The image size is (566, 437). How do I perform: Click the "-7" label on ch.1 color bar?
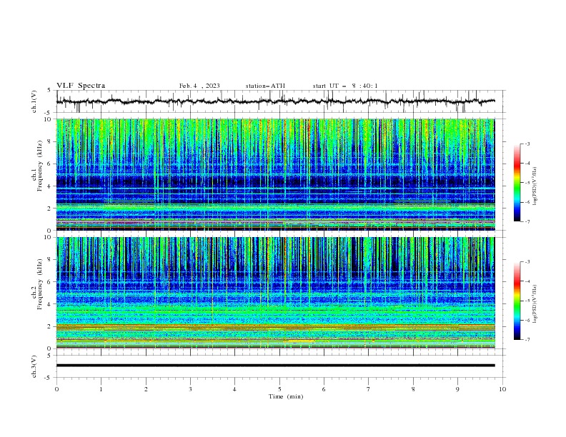tap(527, 221)
